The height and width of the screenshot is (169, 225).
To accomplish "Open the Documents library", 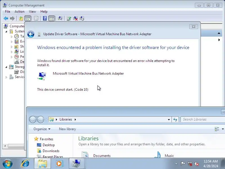I will [x=102, y=156].
